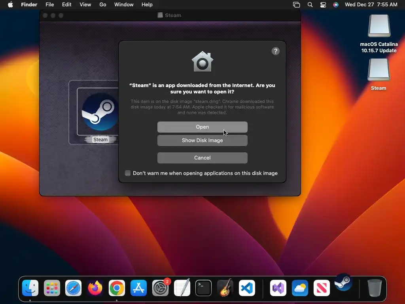Open the Help menu
This screenshot has height=304, width=405.
[147, 5]
